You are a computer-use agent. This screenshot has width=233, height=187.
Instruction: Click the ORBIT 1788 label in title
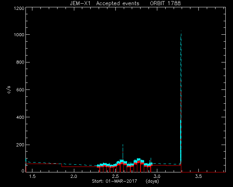pos(165,3)
